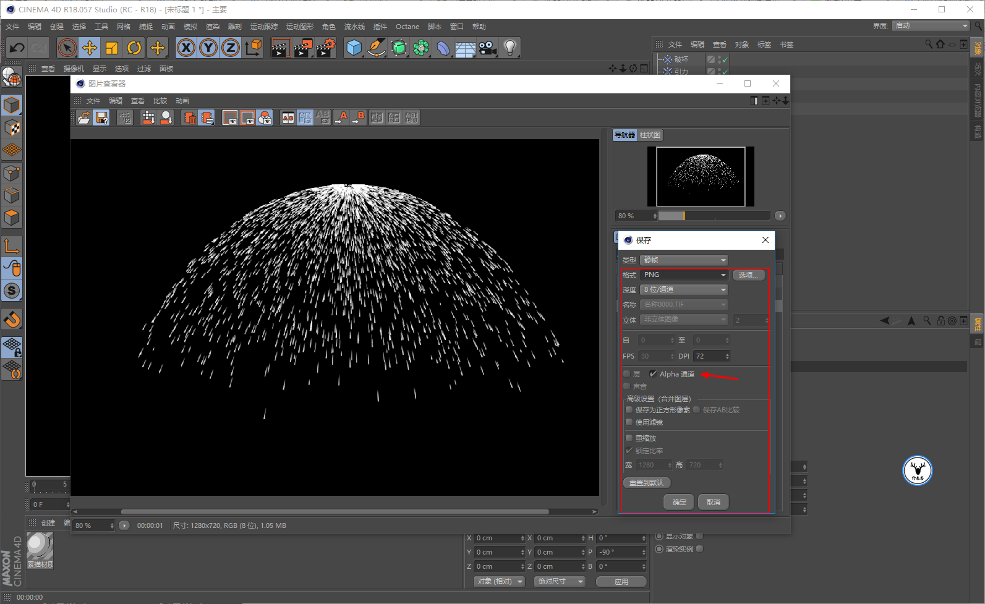Open the Octane menu
This screenshot has height=604, width=985.
click(x=407, y=27)
